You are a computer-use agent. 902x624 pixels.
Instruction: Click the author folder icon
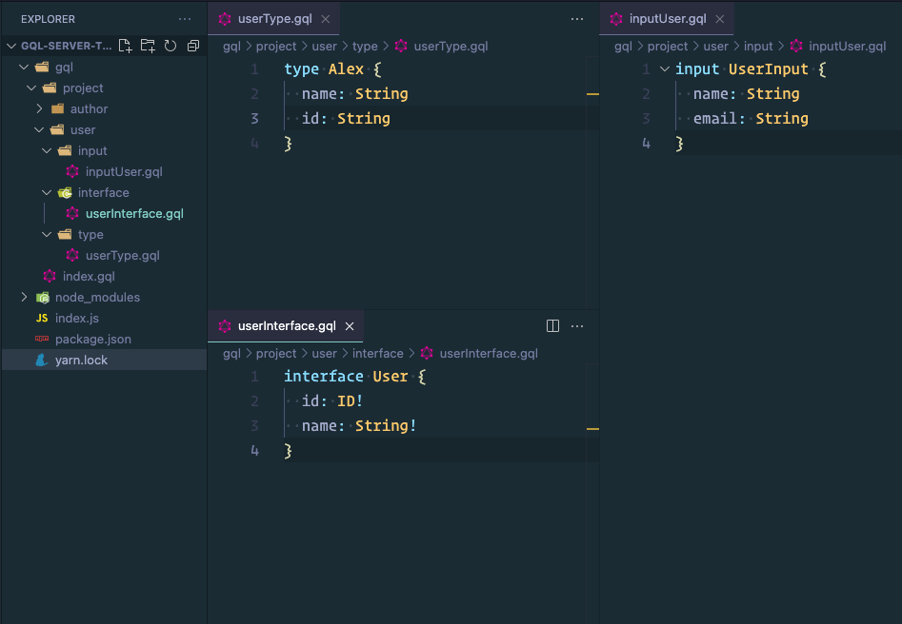pos(57,108)
